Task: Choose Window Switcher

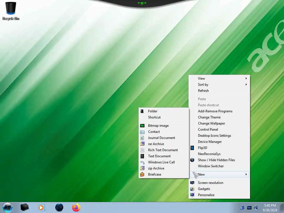Action: tap(211, 166)
